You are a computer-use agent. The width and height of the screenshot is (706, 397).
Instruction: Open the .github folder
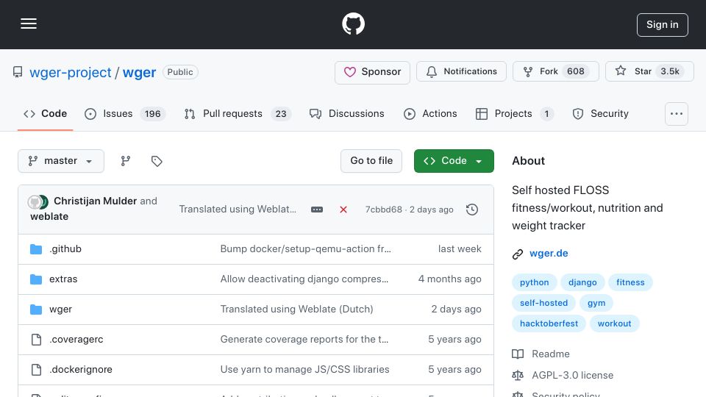tap(65, 249)
